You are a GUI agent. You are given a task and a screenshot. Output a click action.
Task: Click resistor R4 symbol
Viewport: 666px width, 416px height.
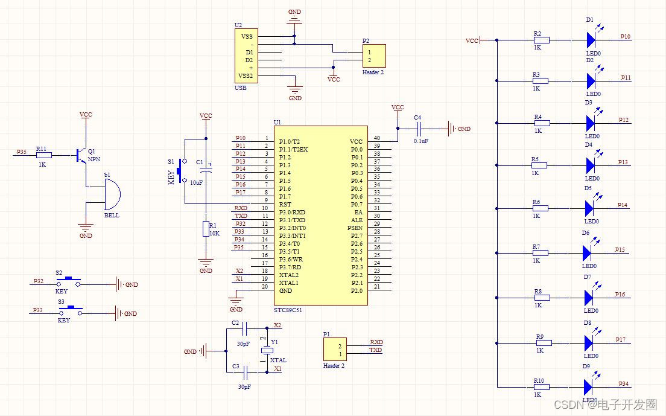[x=542, y=123]
